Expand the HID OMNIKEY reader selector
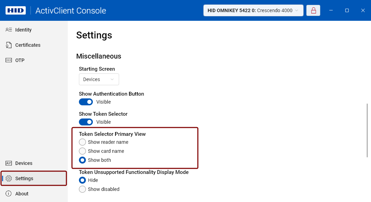 pyautogui.click(x=253, y=10)
